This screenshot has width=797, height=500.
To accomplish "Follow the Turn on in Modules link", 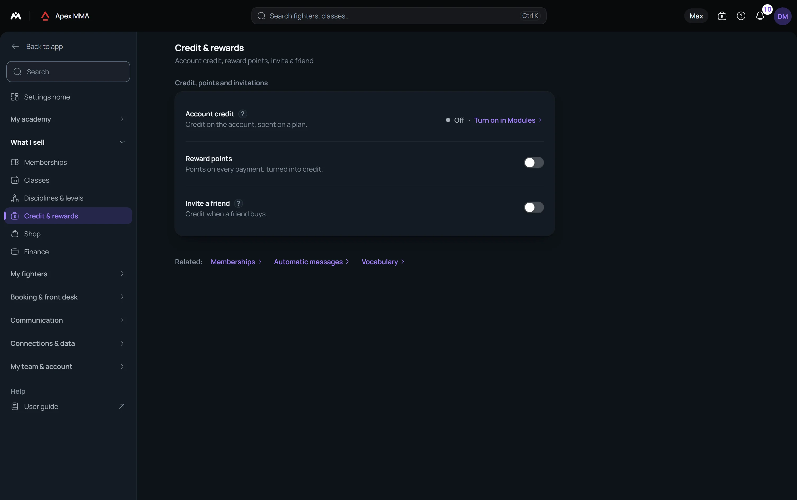I will pyautogui.click(x=508, y=120).
